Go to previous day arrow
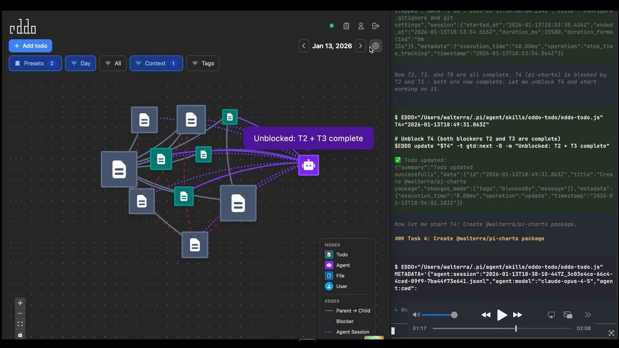The image size is (619, 348). pyautogui.click(x=304, y=46)
